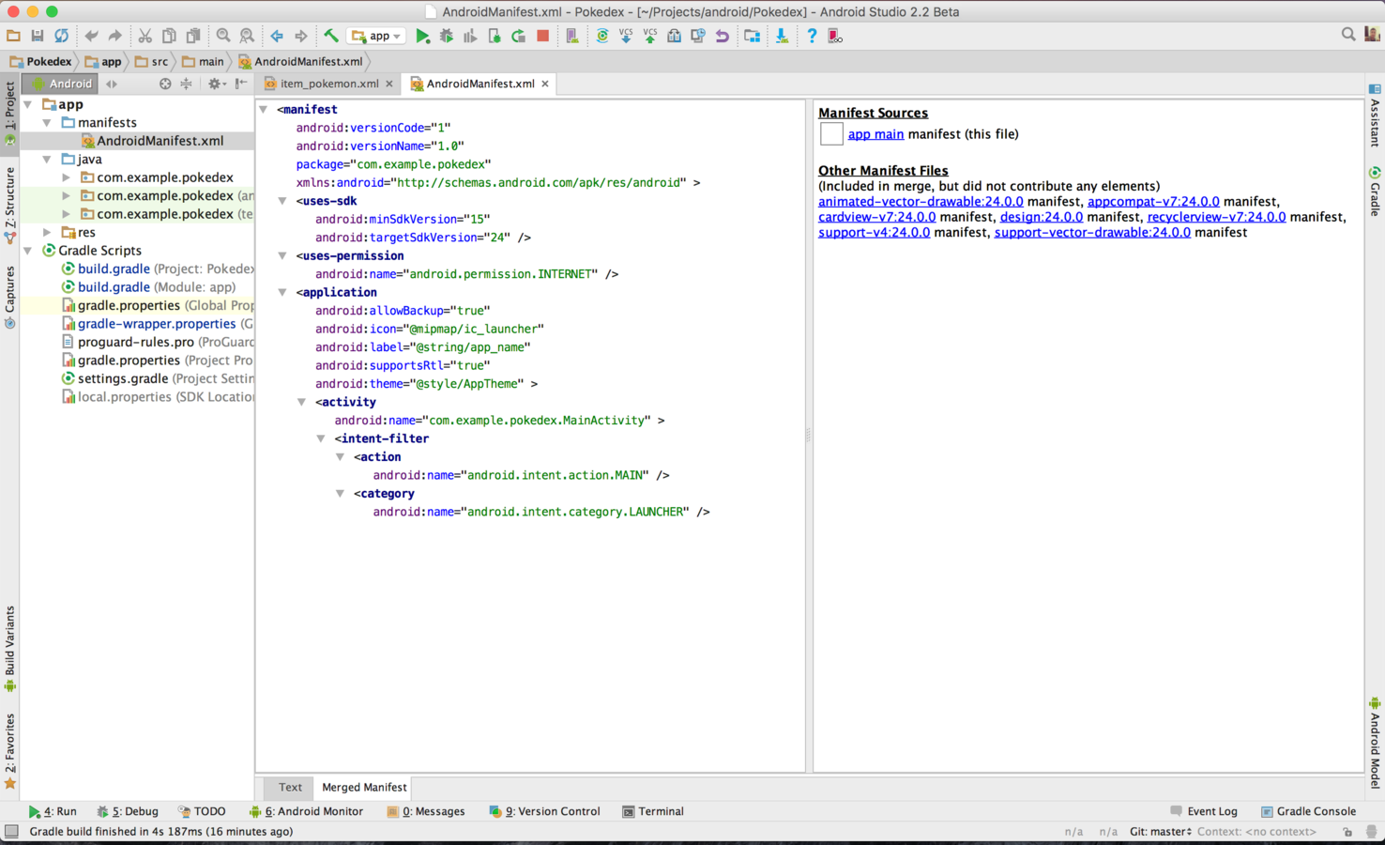The image size is (1385, 845).
Task: Click the Make Project hammer icon
Action: (x=331, y=36)
